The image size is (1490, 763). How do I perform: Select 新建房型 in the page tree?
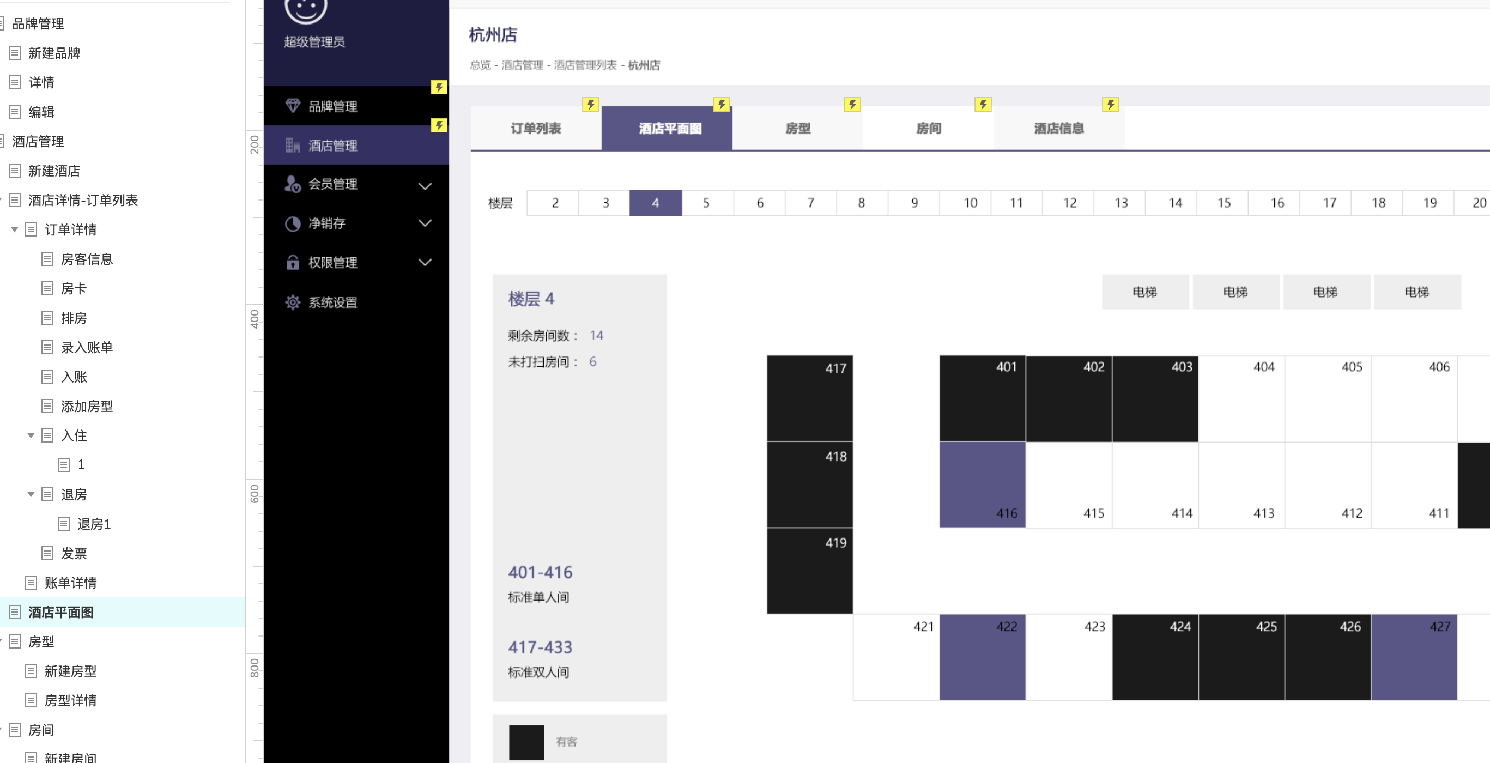[x=70, y=671]
